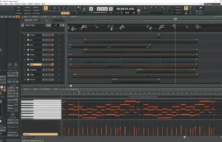Screen dimensions: 222x142
Task: Add tempo node with plus icon
Action: click(x=63, y=25)
